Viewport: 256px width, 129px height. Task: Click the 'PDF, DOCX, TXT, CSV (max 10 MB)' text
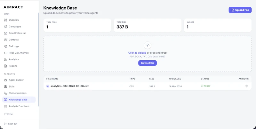[x=147, y=57]
